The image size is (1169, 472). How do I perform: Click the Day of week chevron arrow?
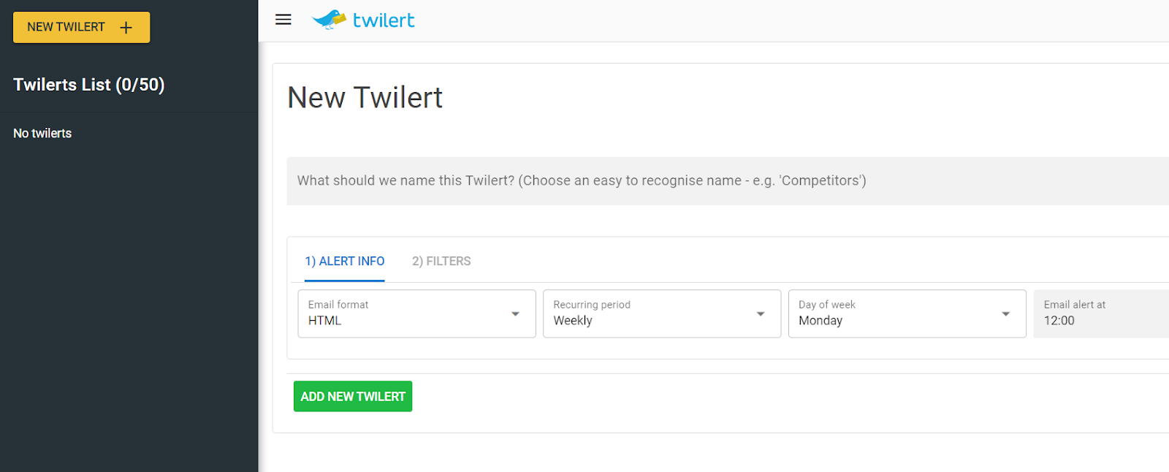pos(1005,313)
